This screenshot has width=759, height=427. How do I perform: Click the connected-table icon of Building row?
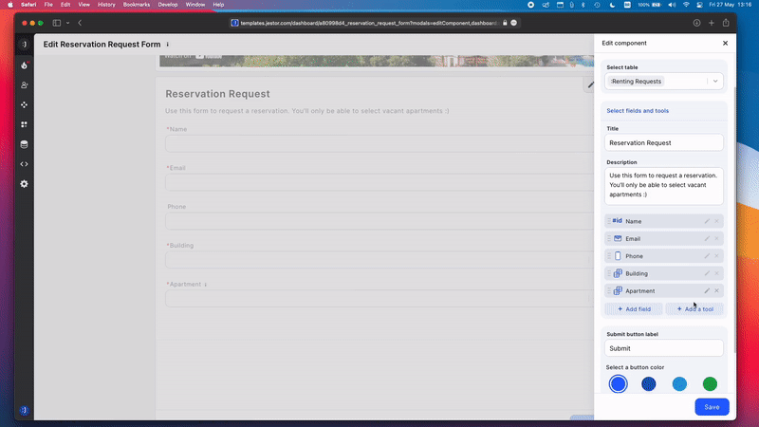[x=618, y=273]
